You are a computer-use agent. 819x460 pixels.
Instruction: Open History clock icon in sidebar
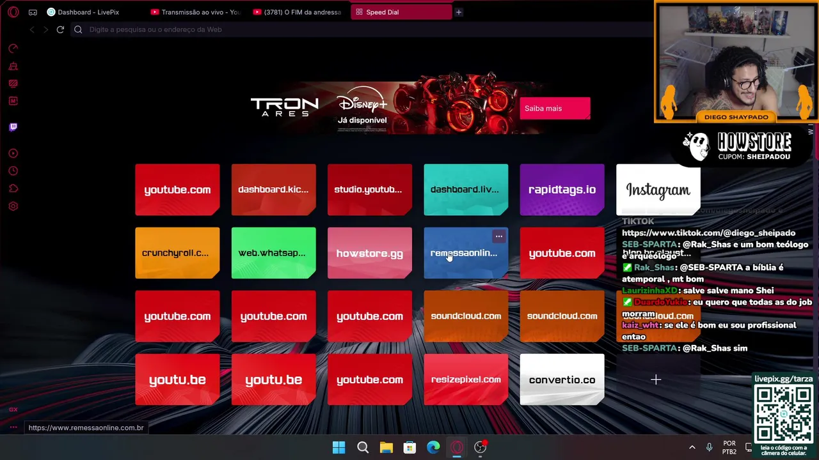[x=13, y=171]
